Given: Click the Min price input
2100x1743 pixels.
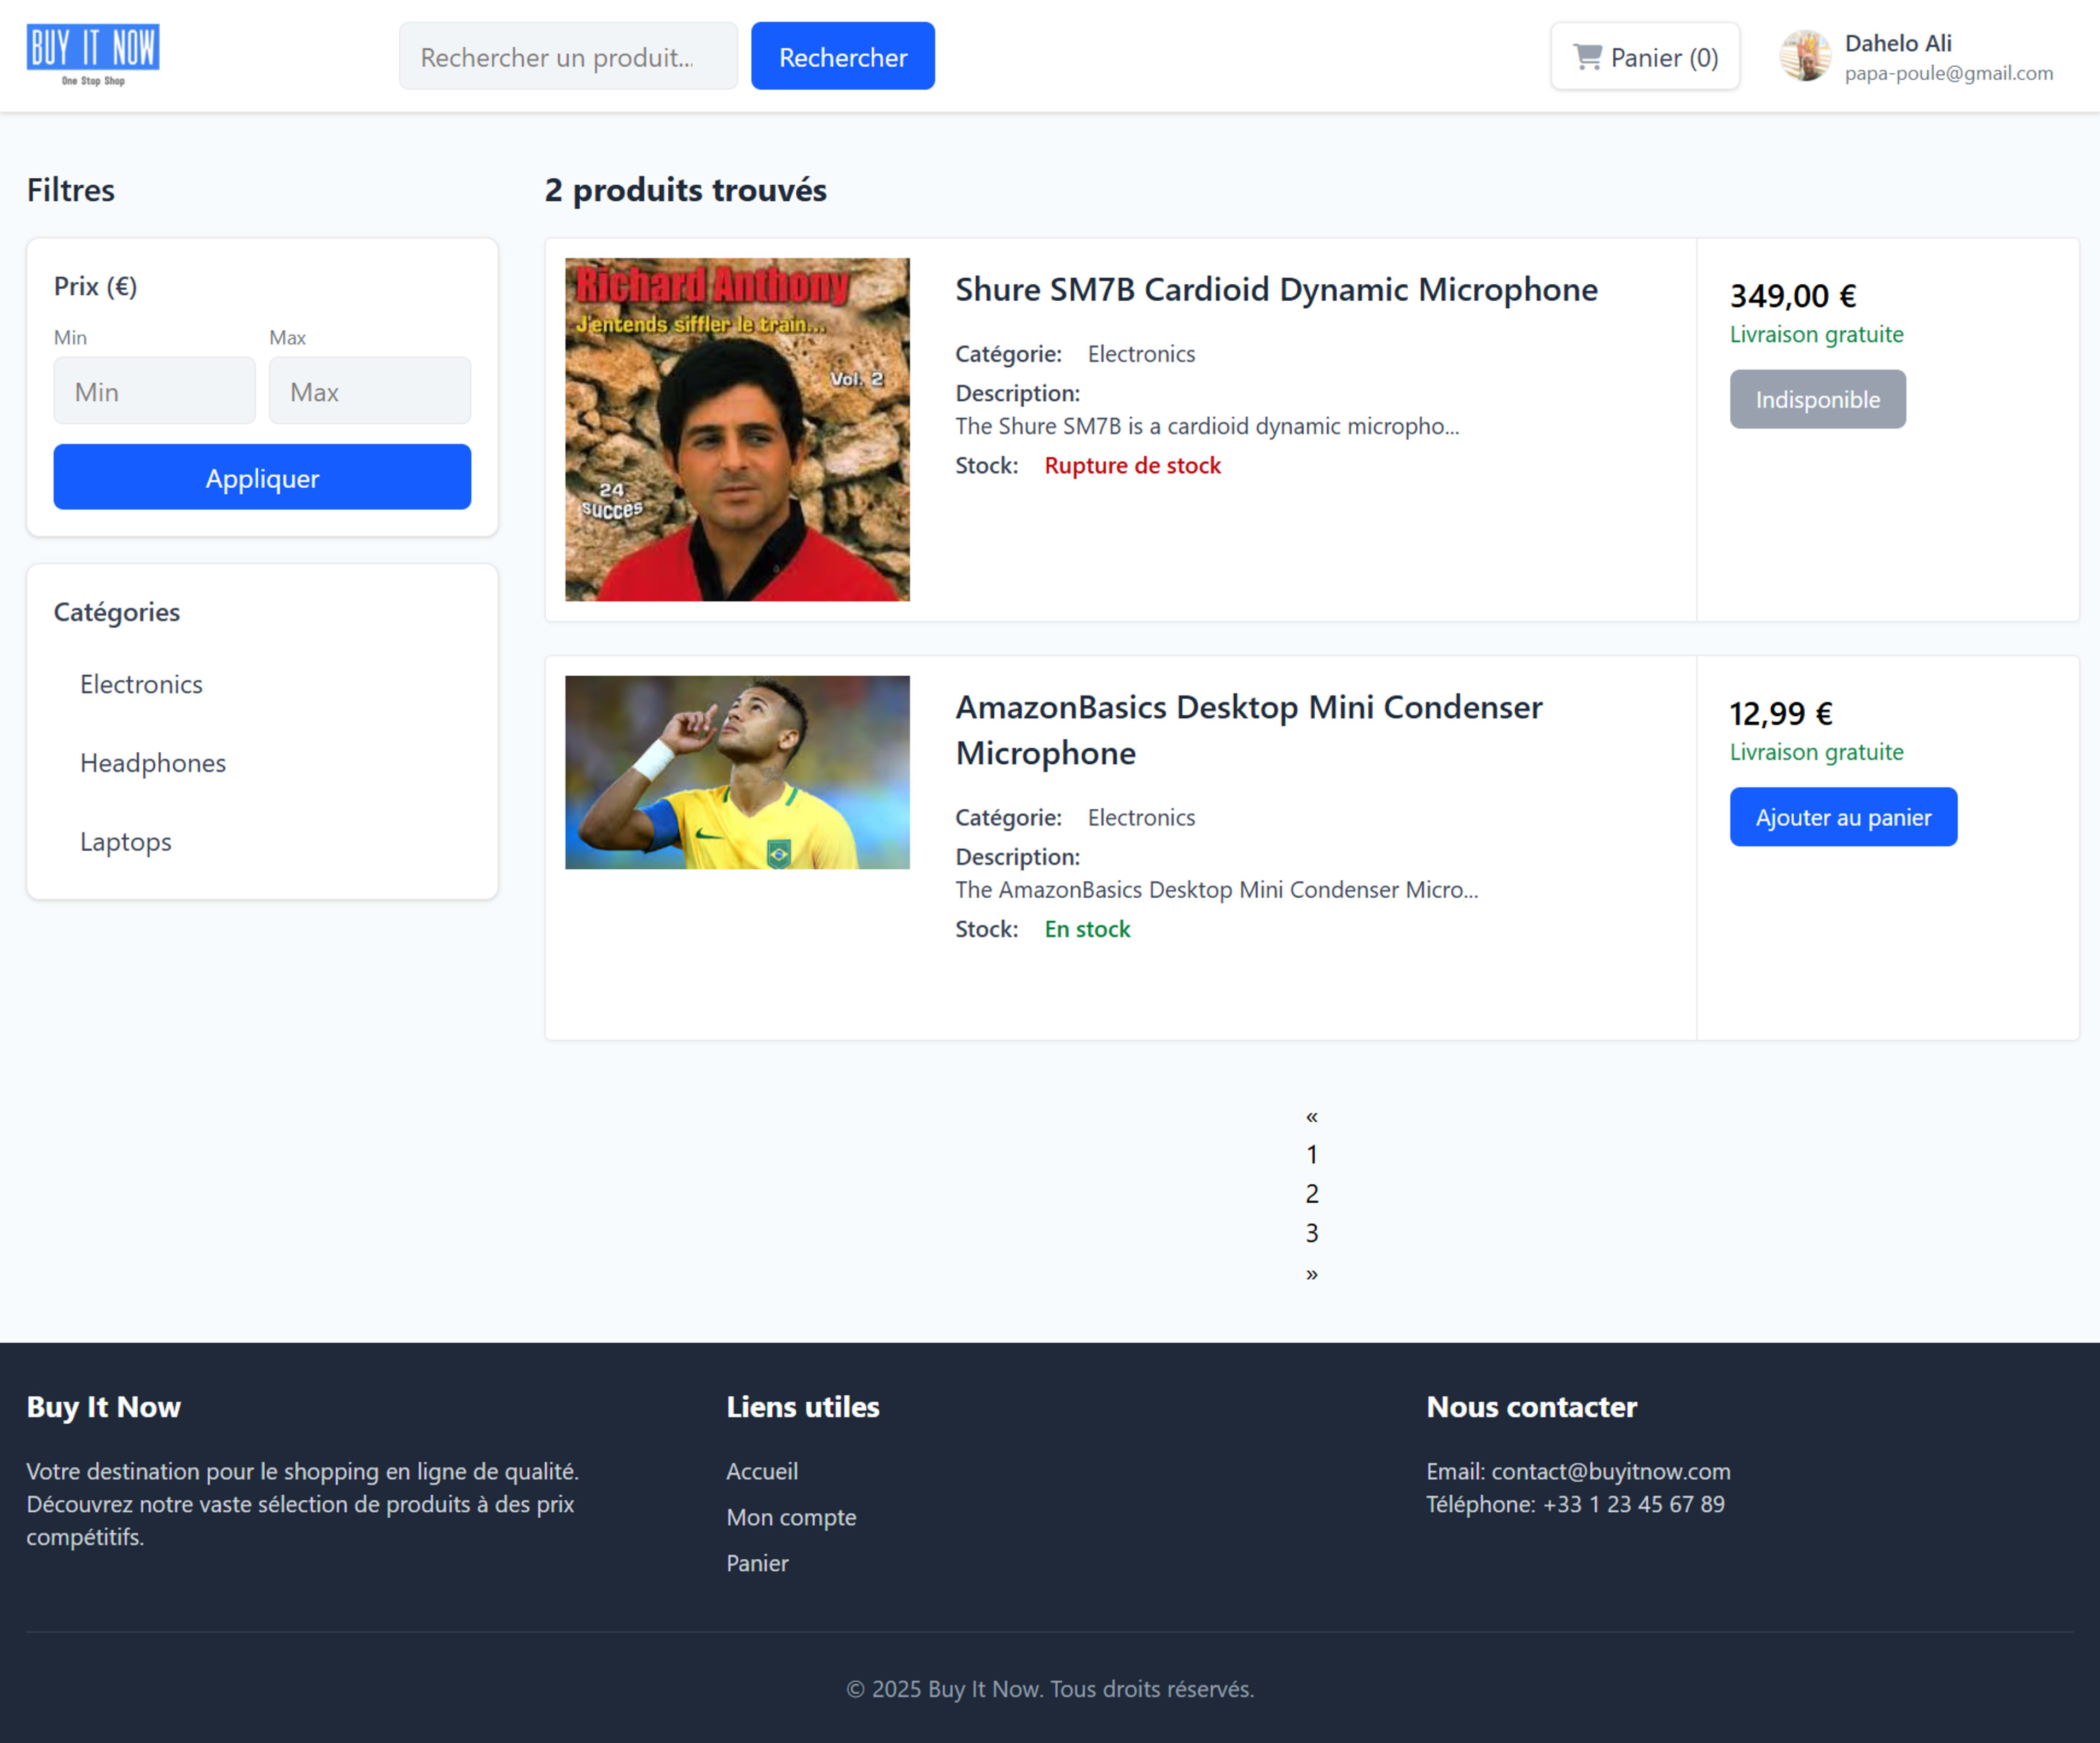Looking at the screenshot, I should (154, 391).
